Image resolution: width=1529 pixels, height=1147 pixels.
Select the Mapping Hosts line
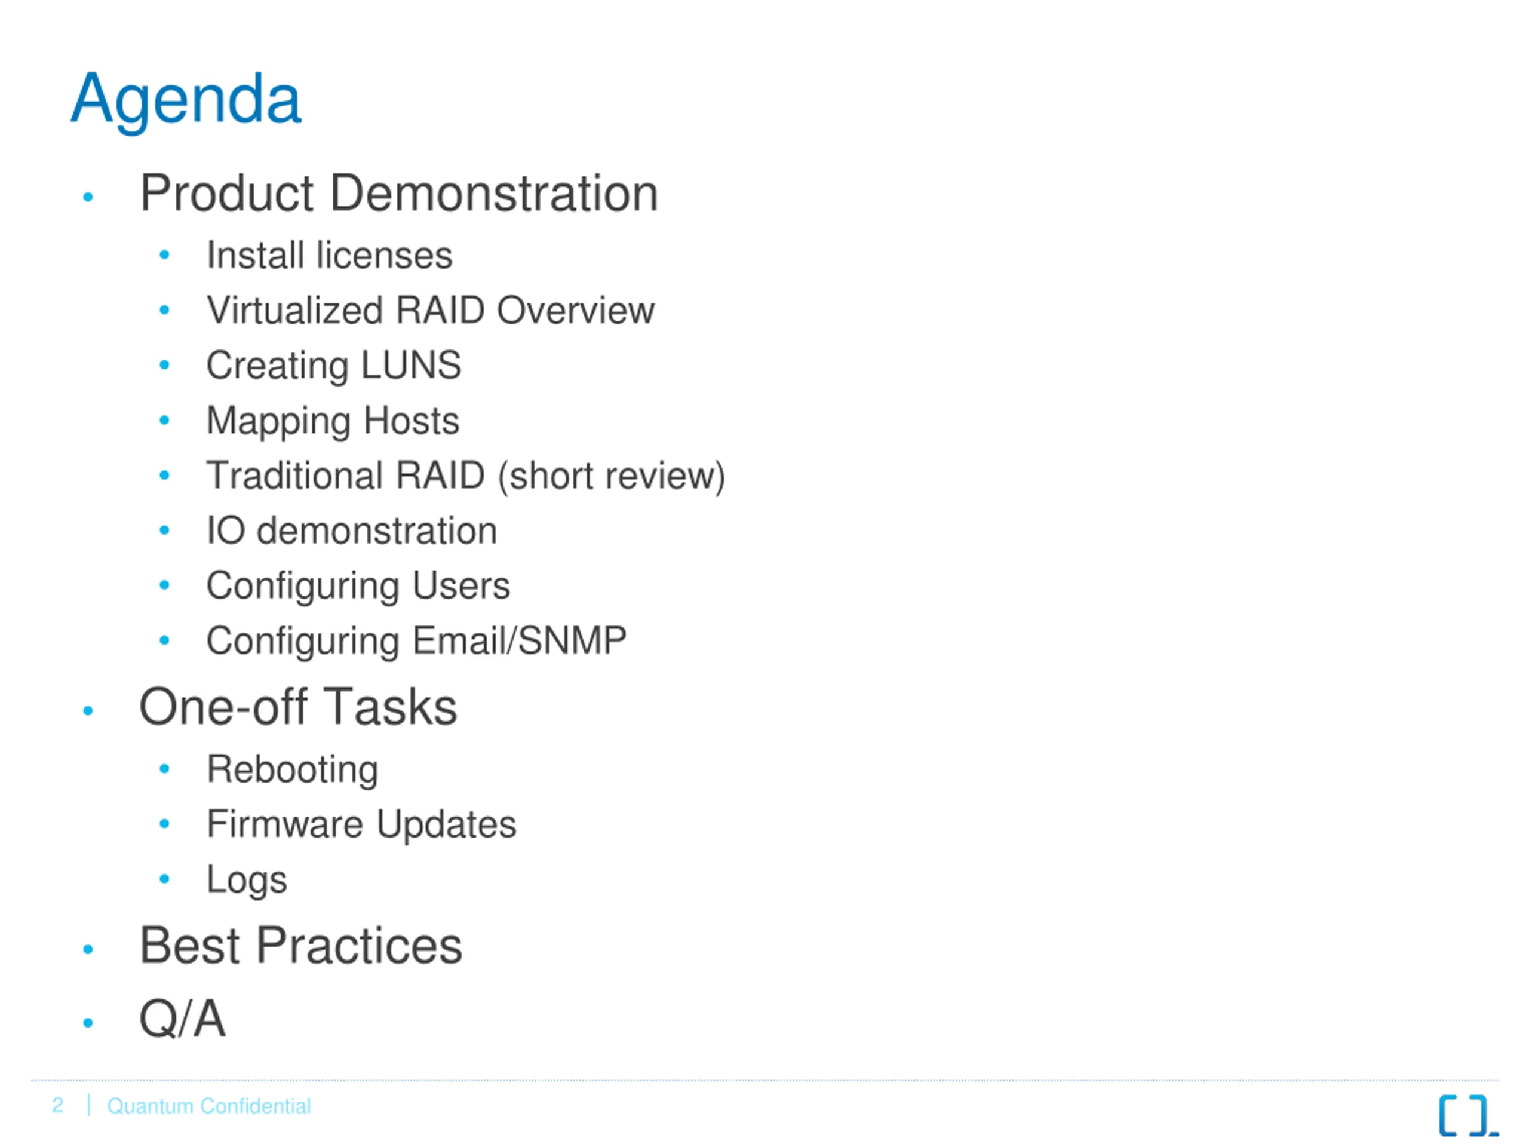point(333,421)
